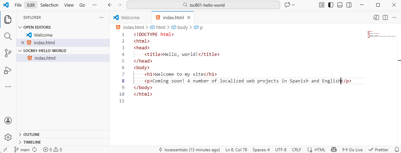Open the File menu

coord(18,5)
